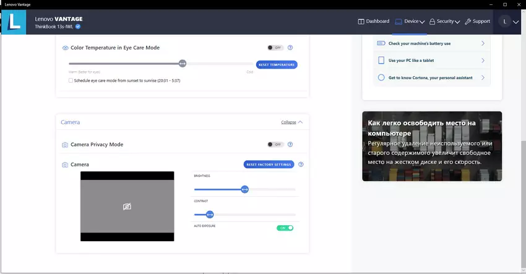This screenshot has height=274, width=526.
Task: Turn on Camera Privacy Mode switch
Action: tap(275, 145)
